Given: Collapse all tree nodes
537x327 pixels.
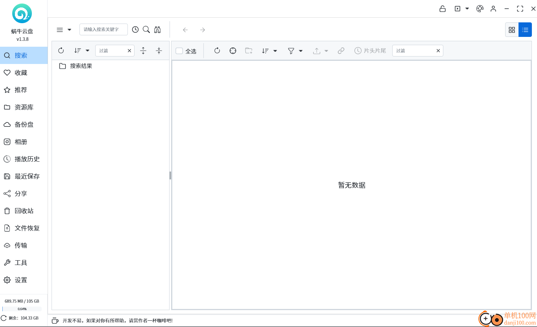Looking at the screenshot, I should point(159,51).
